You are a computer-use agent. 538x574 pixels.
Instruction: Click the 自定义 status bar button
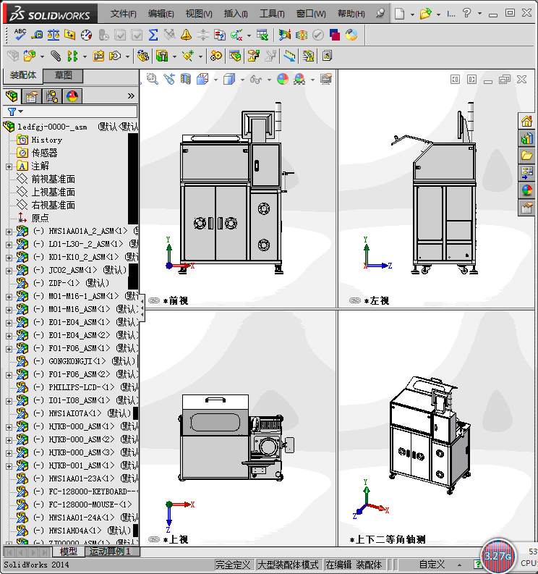(432, 565)
